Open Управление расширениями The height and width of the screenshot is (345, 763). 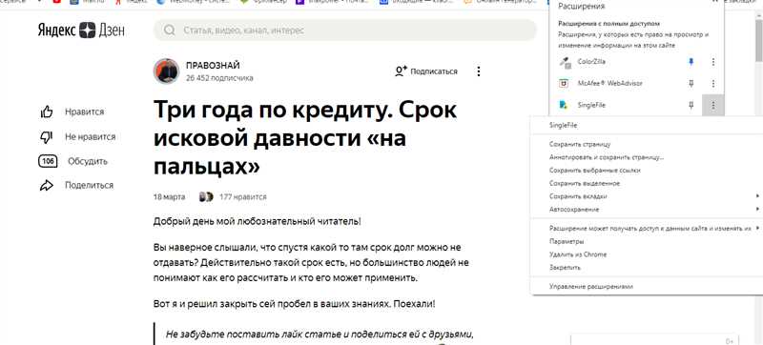(647, 287)
